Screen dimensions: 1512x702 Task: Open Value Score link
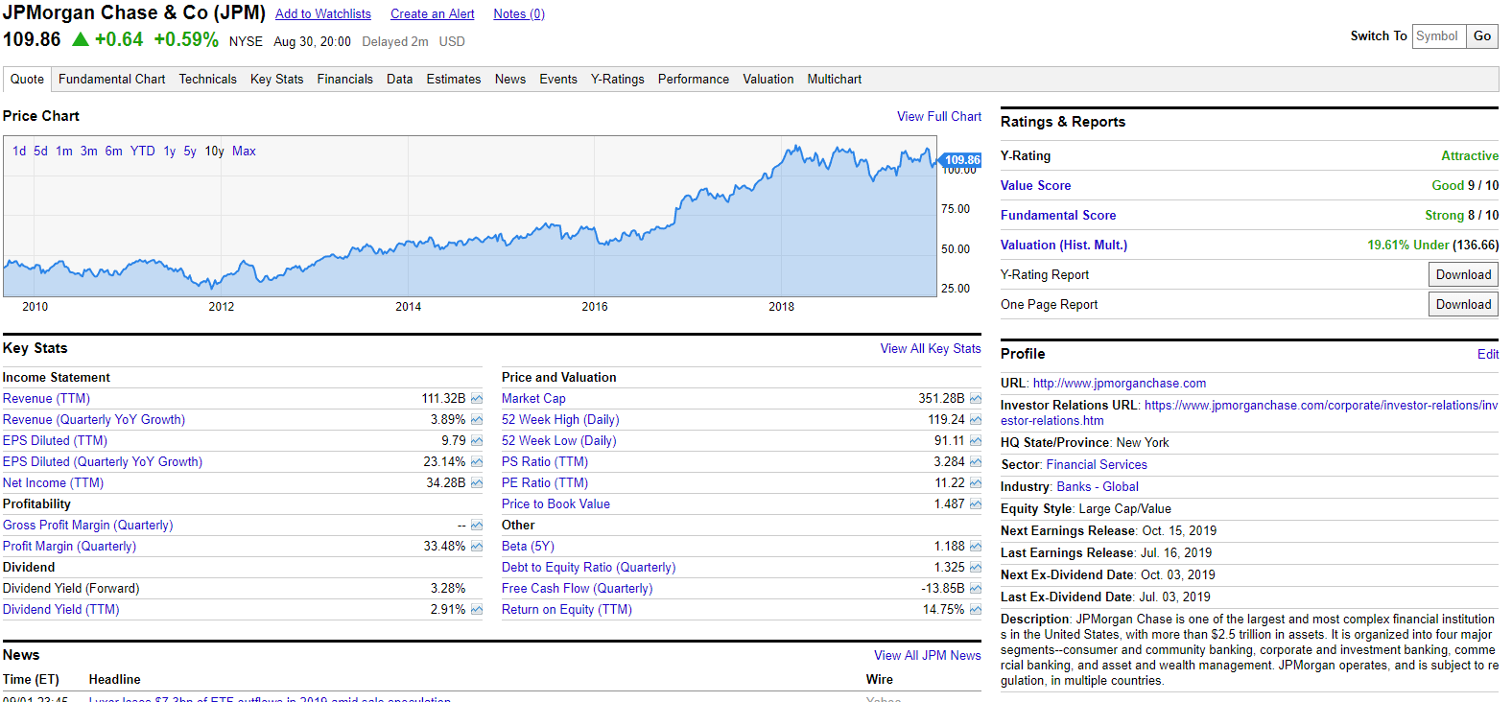[x=1035, y=186]
